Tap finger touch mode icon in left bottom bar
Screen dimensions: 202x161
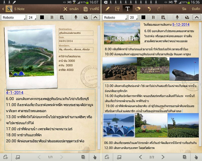click(x=95, y=157)
